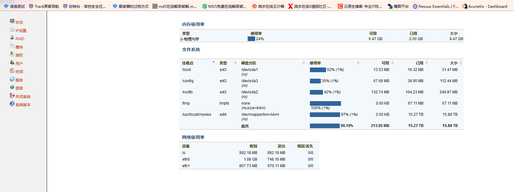Viewport: 514px width, 192px height.
Task: Click the 状态 status icon in sidebar
Action: 12,21
